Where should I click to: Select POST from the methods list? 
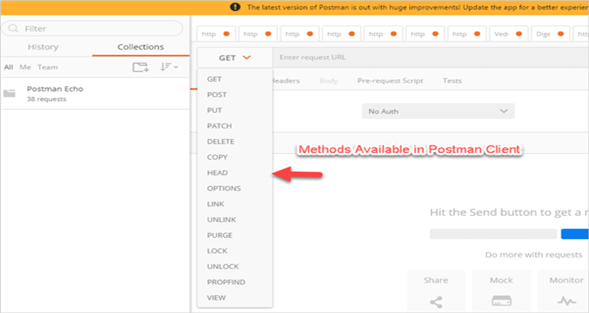pos(217,94)
